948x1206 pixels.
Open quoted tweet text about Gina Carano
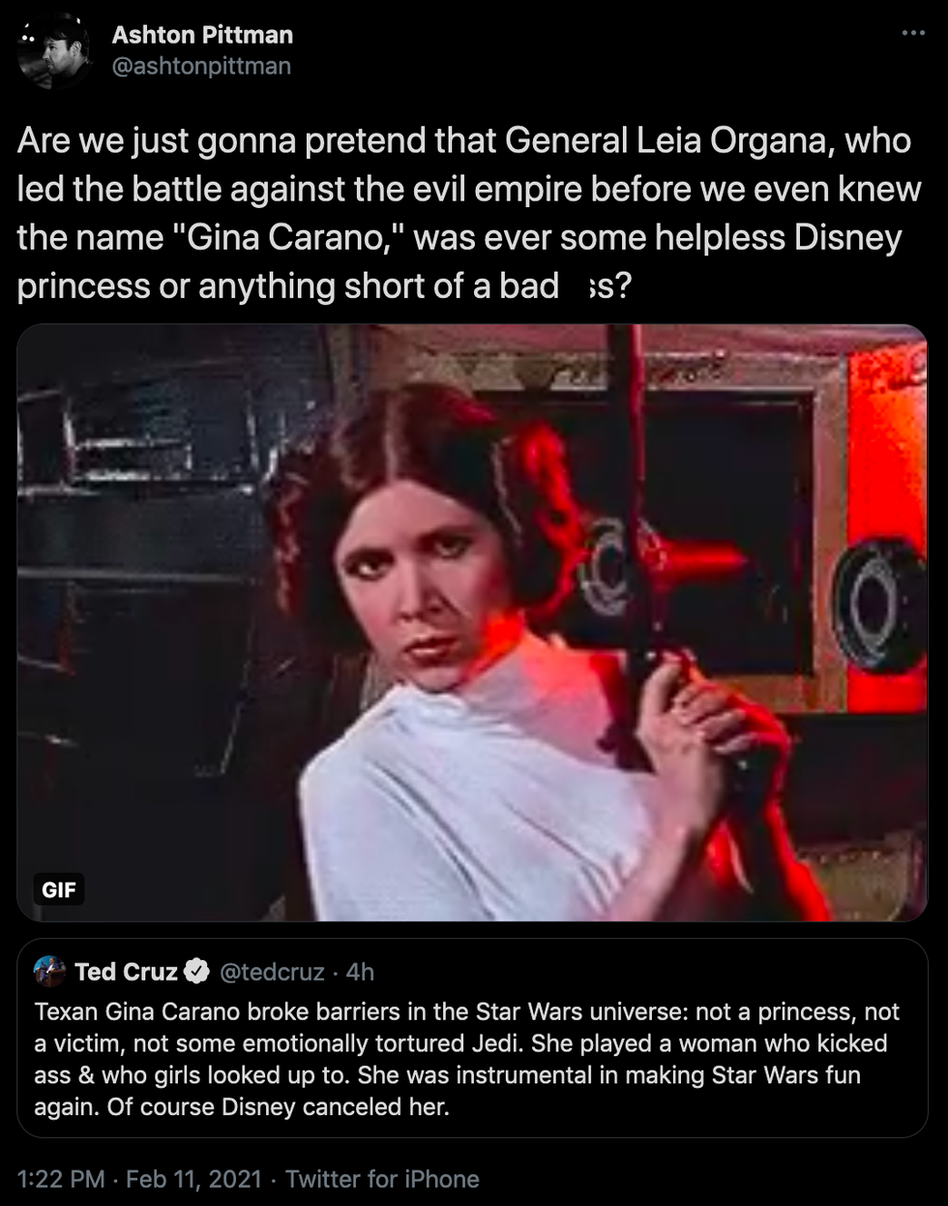click(x=467, y=1059)
